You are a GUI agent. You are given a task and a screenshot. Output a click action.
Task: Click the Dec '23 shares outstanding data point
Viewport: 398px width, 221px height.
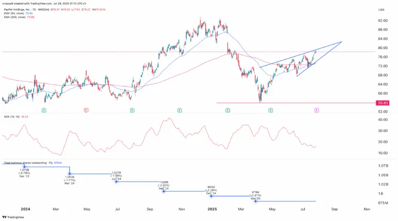tap(24, 167)
